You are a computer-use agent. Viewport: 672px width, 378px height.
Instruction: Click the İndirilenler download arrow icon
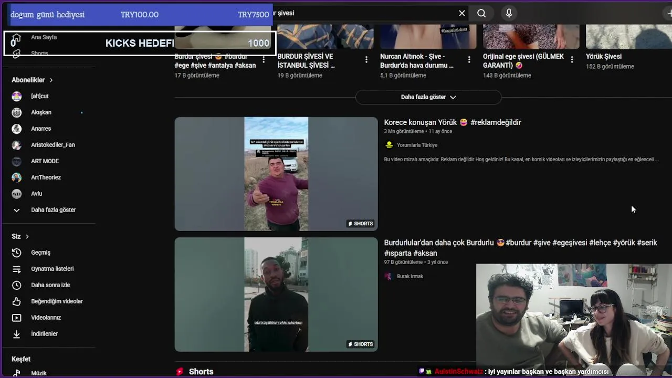pos(17,334)
